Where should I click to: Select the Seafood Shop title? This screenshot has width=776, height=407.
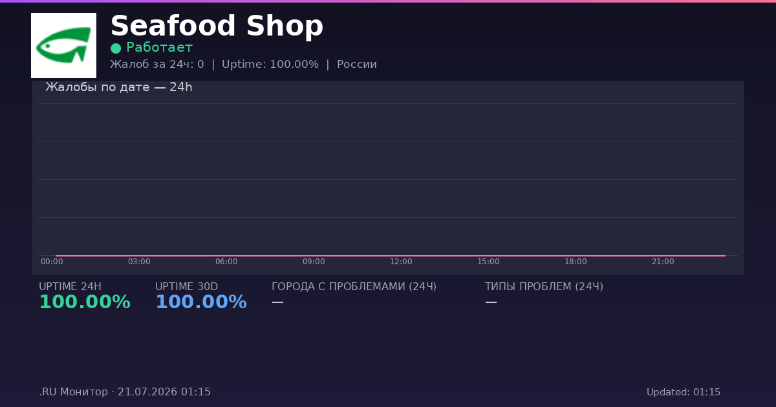click(217, 26)
